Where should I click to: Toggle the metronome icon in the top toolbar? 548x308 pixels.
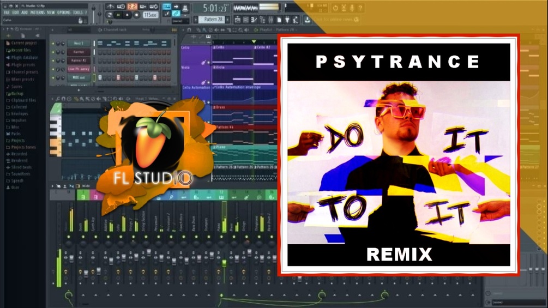pyautogui.click(x=110, y=7)
